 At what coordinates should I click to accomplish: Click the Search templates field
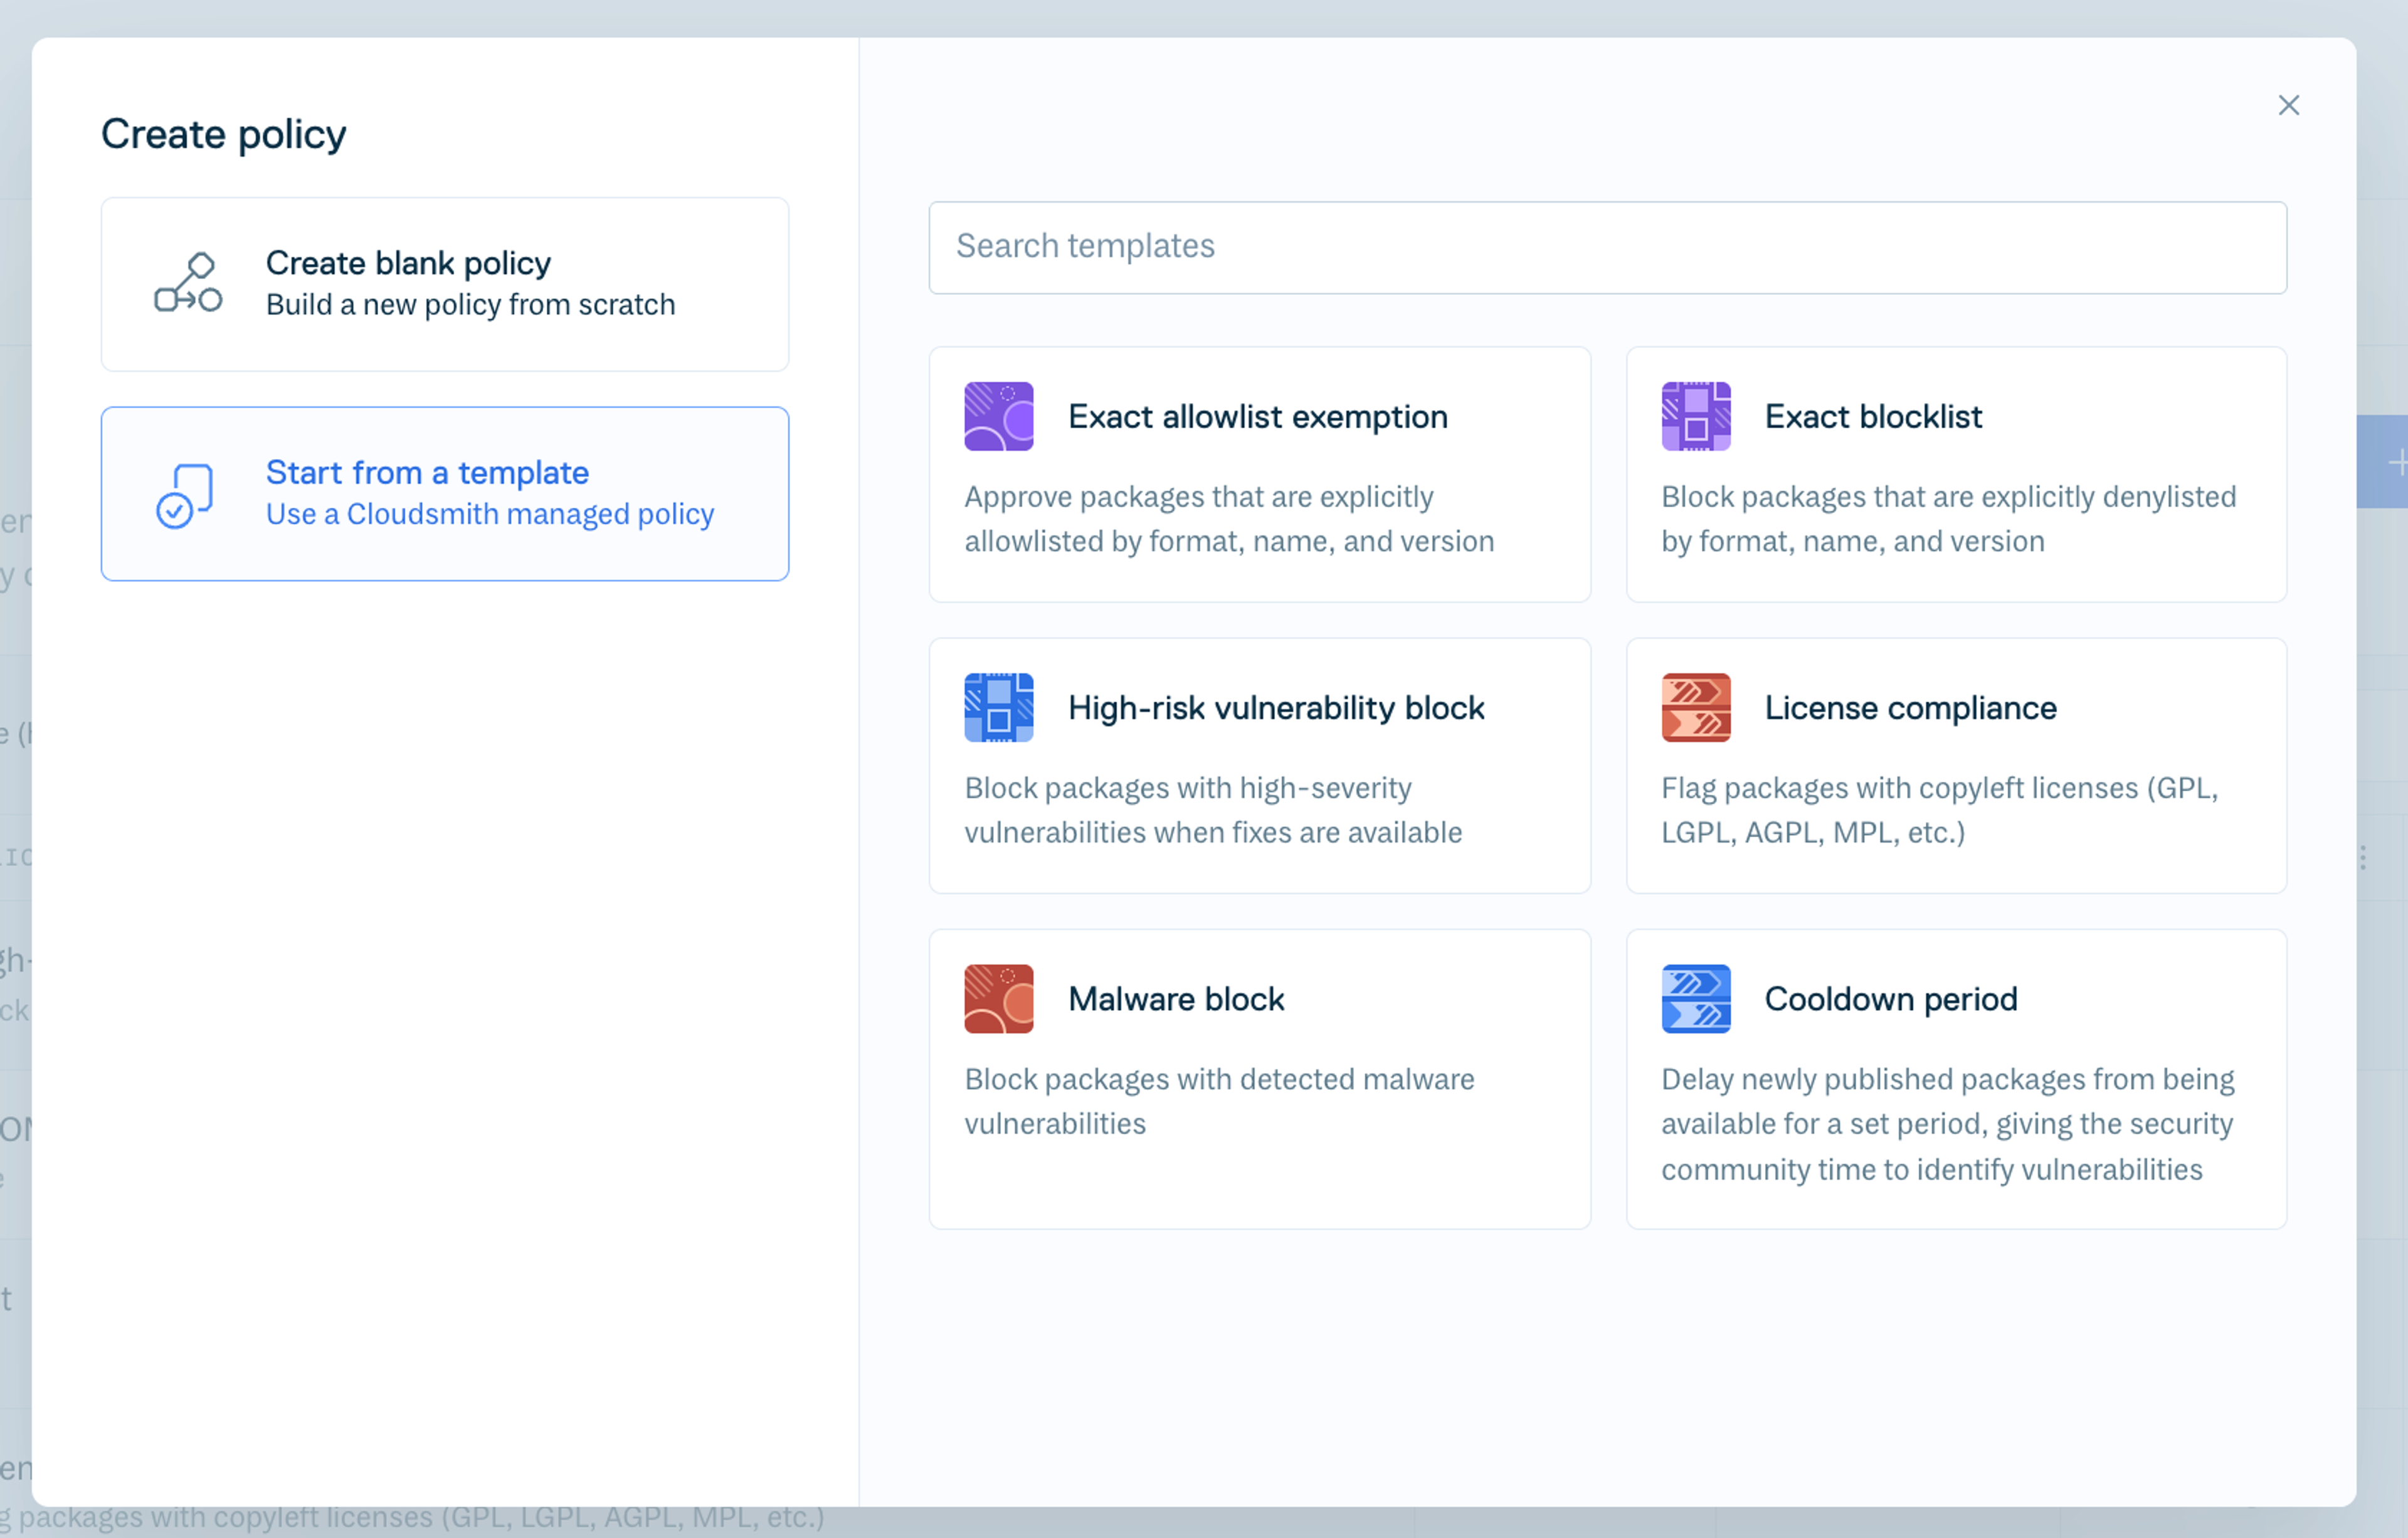pyautogui.click(x=1607, y=247)
